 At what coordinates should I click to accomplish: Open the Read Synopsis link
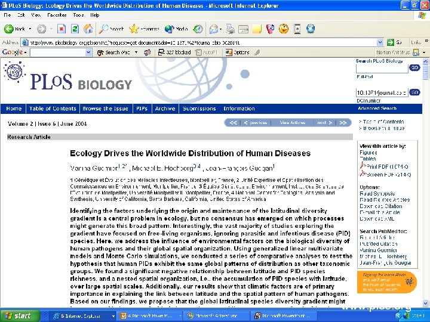(377, 193)
